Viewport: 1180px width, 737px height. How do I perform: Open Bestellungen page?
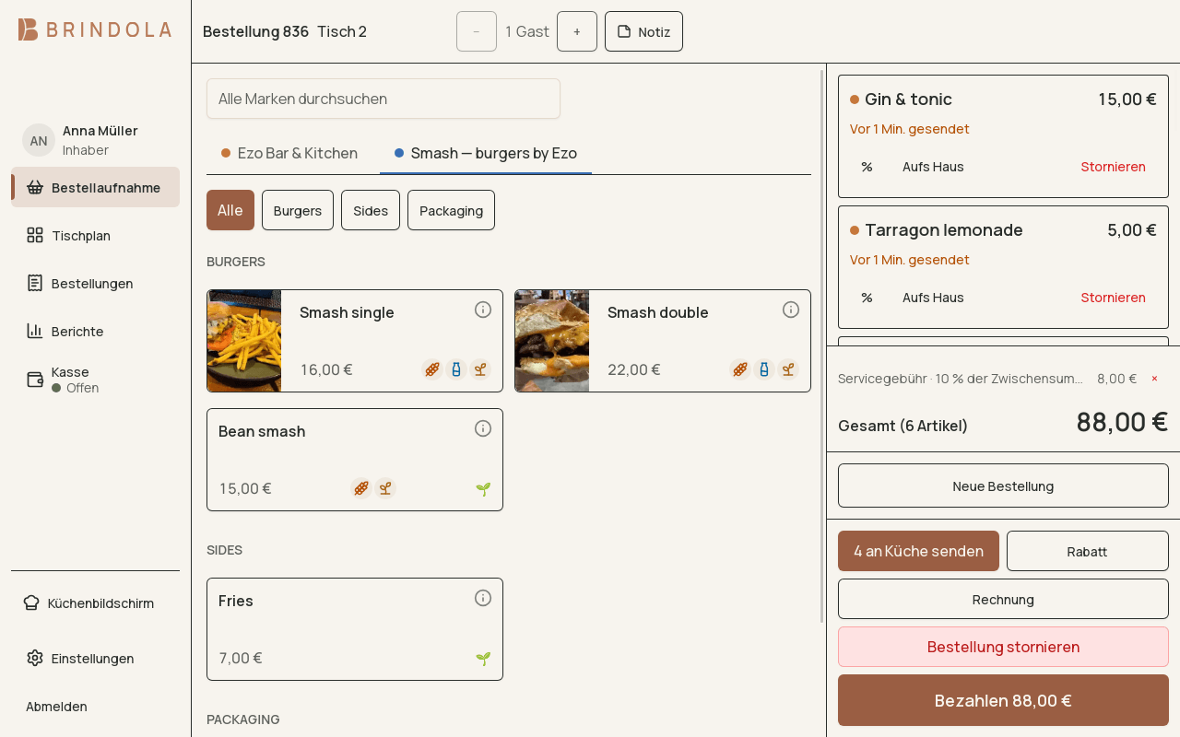(x=95, y=283)
